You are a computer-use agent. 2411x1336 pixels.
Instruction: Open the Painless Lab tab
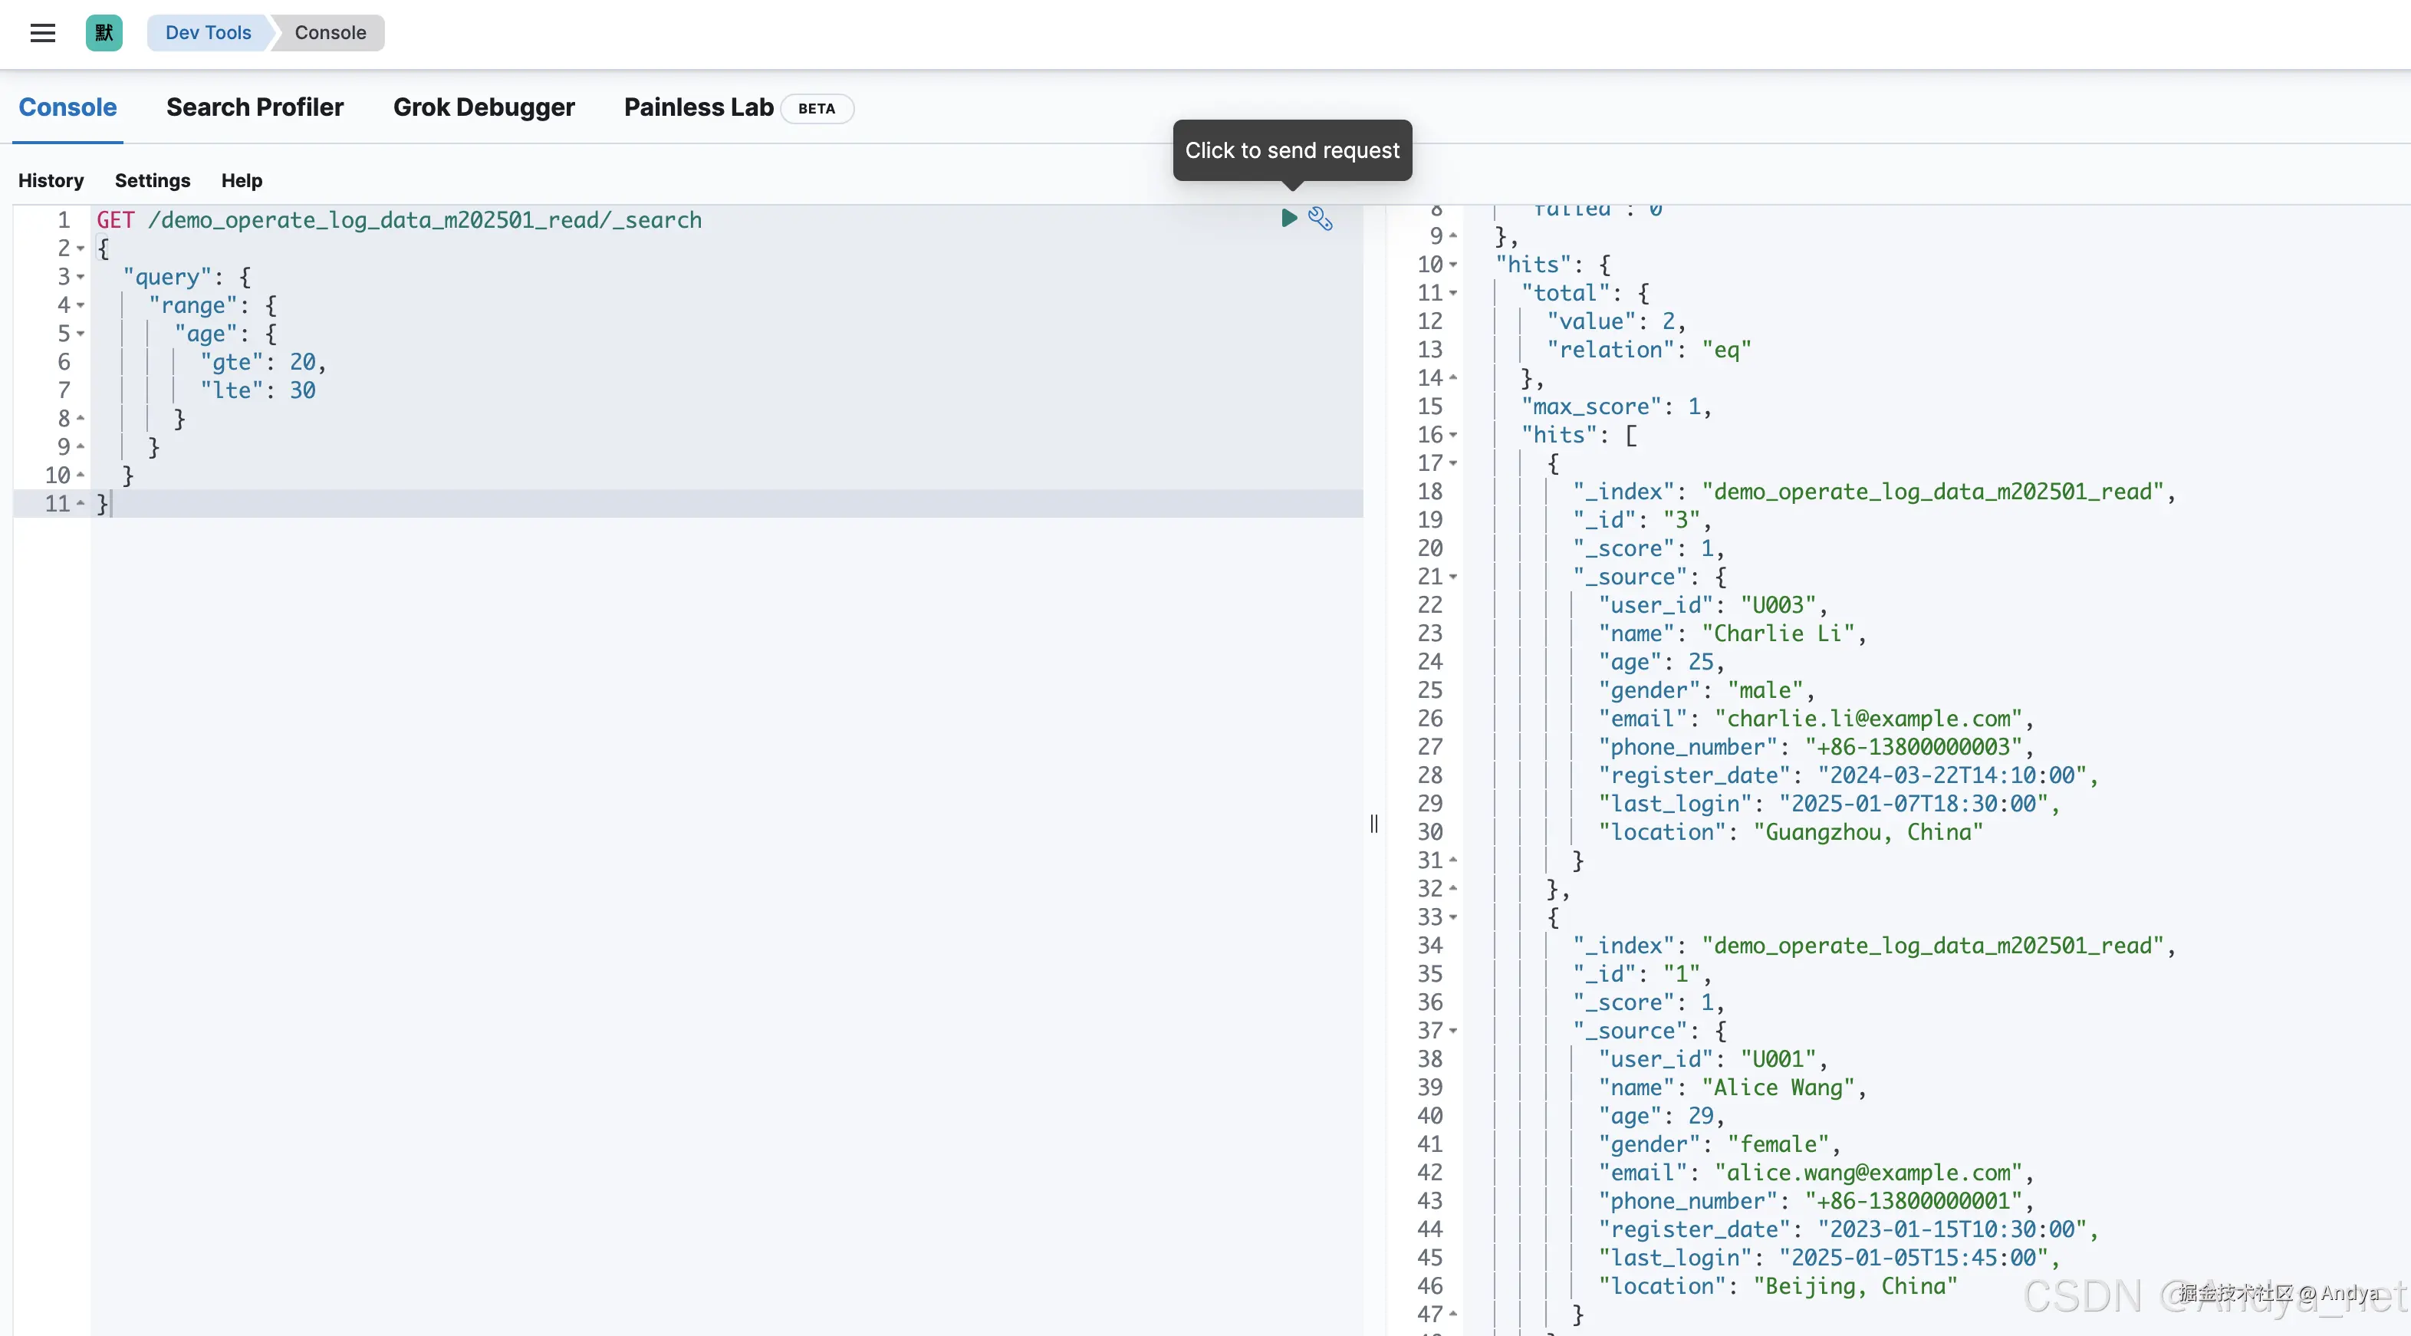698,107
